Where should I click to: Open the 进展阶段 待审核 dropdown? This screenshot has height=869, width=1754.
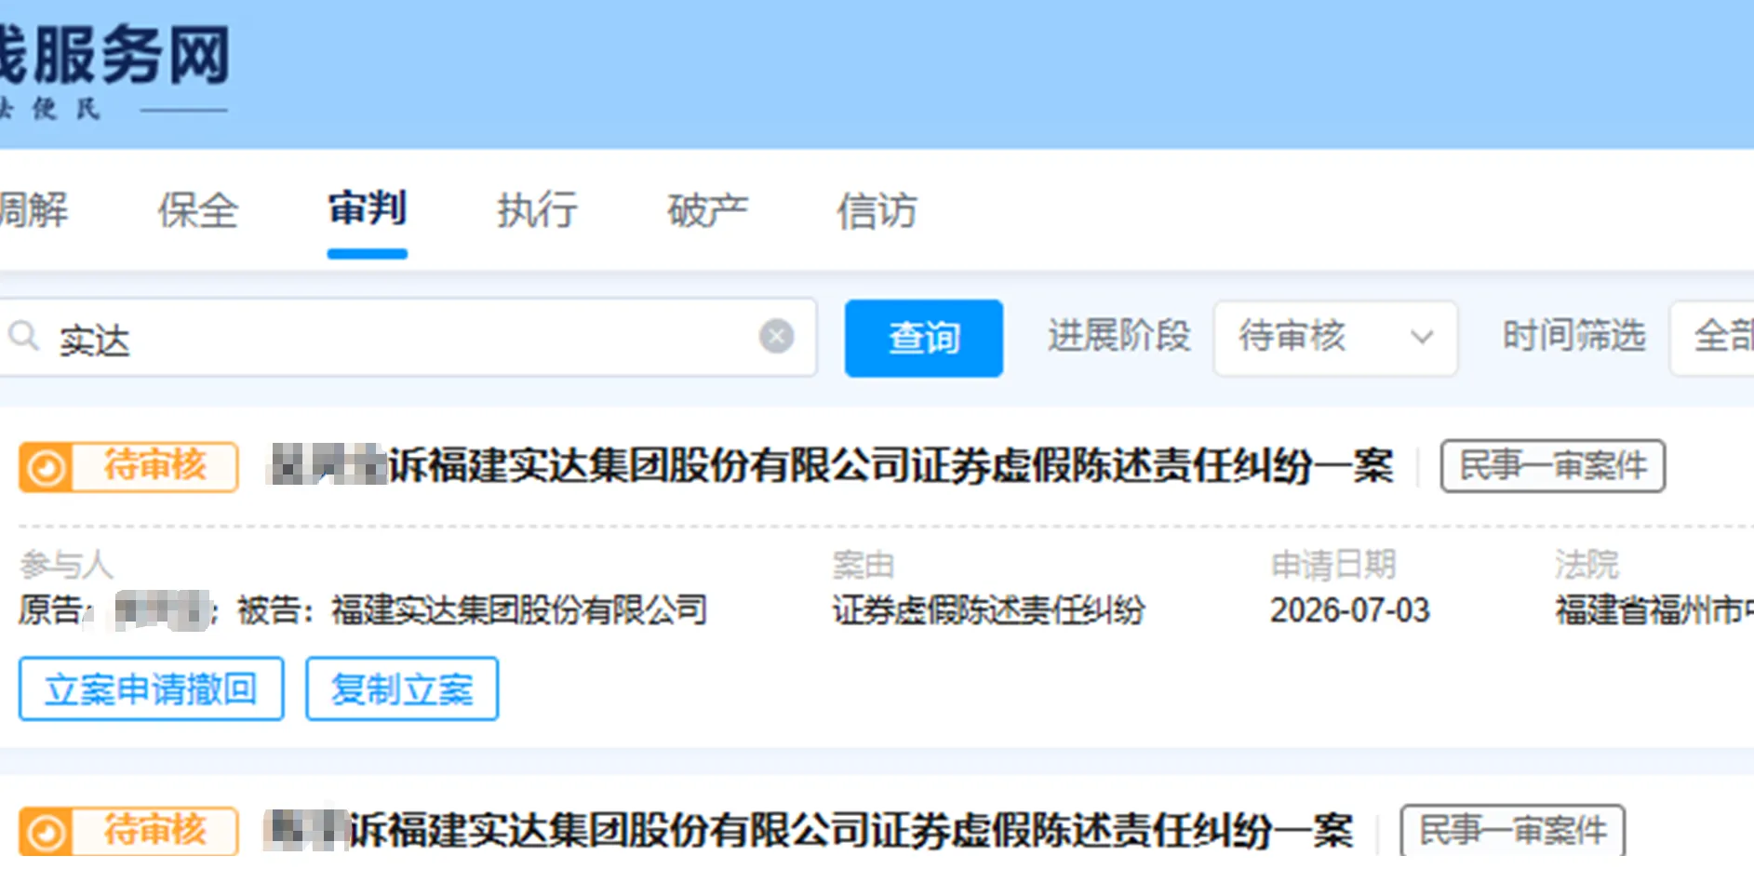click(x=1335, y=337)
